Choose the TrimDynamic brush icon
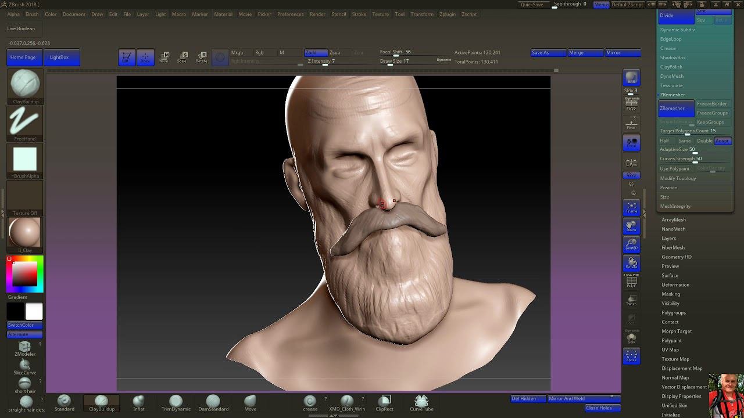Screen dimensions: 744x418 pyautogui.click(x=176, y=402)
